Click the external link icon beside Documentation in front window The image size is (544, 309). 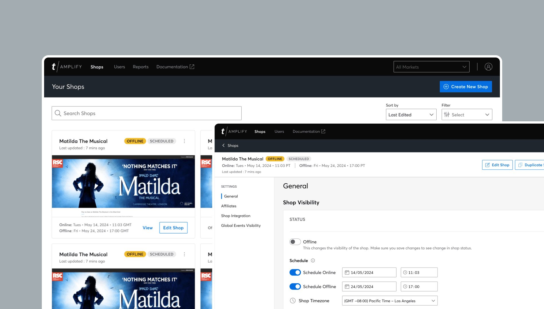pyautogui.click(x=323, y=131)
